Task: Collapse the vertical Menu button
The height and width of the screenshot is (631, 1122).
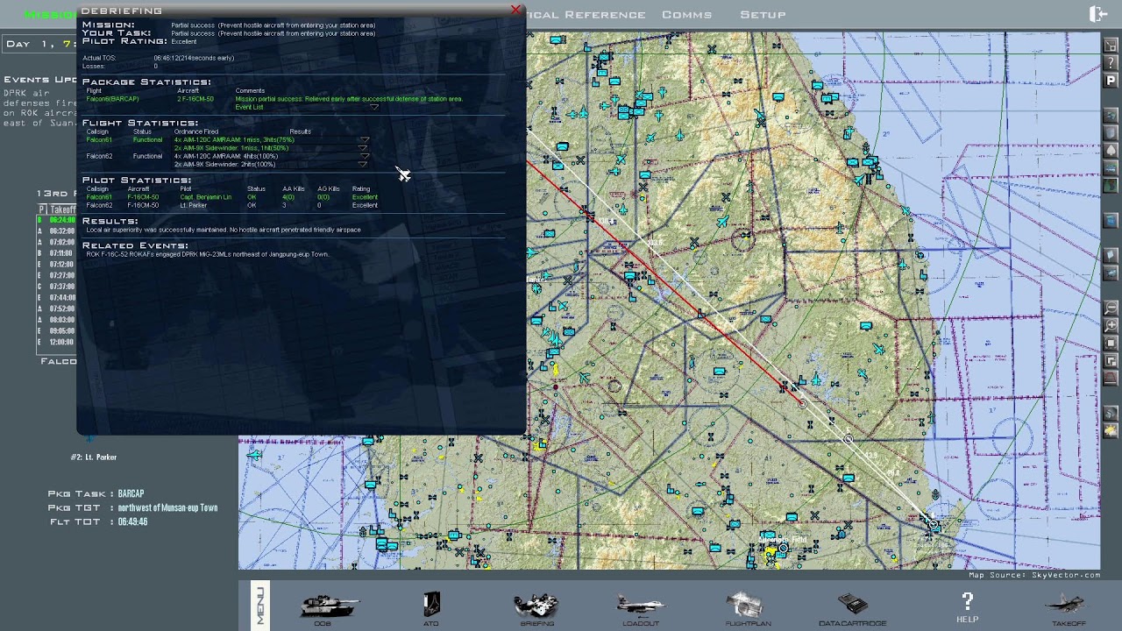Action: coord(260,606)
